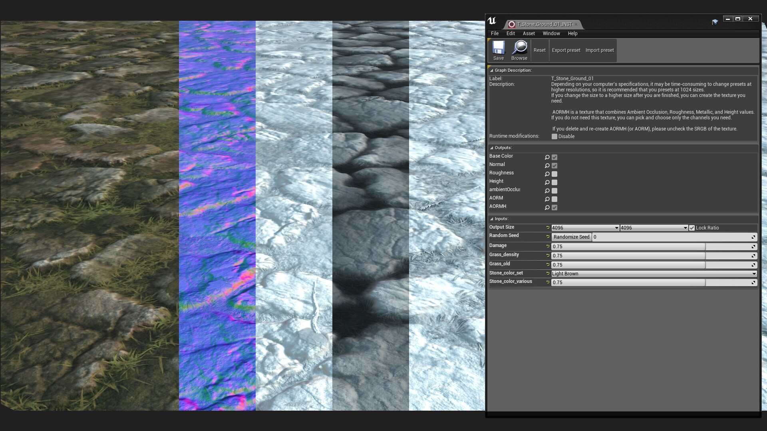Click magnifier icon beside AORMH output
The height and width of the screenshot is (431, 767).
[547, 208]
